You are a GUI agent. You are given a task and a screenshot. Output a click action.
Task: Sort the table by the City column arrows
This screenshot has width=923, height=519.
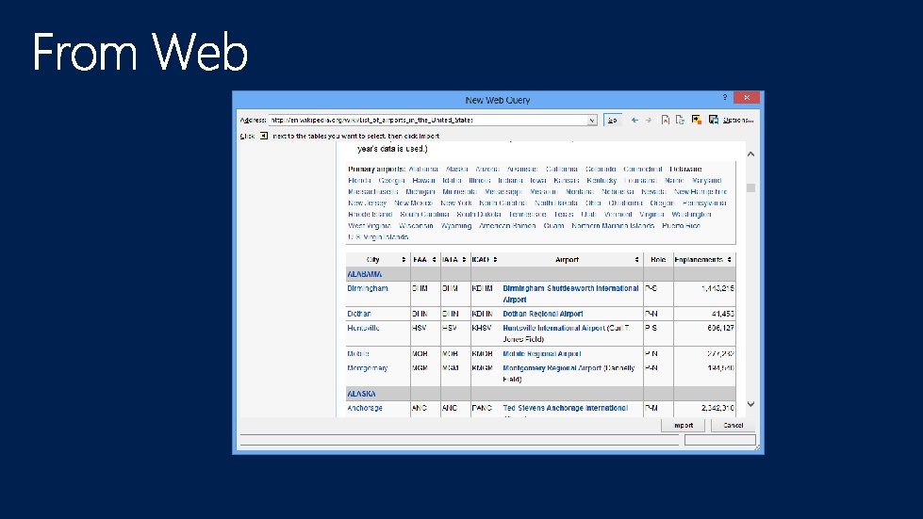[404, 260]
